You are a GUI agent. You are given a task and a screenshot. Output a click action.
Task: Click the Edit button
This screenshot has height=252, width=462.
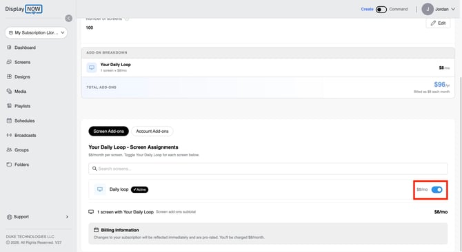(438, 23)
